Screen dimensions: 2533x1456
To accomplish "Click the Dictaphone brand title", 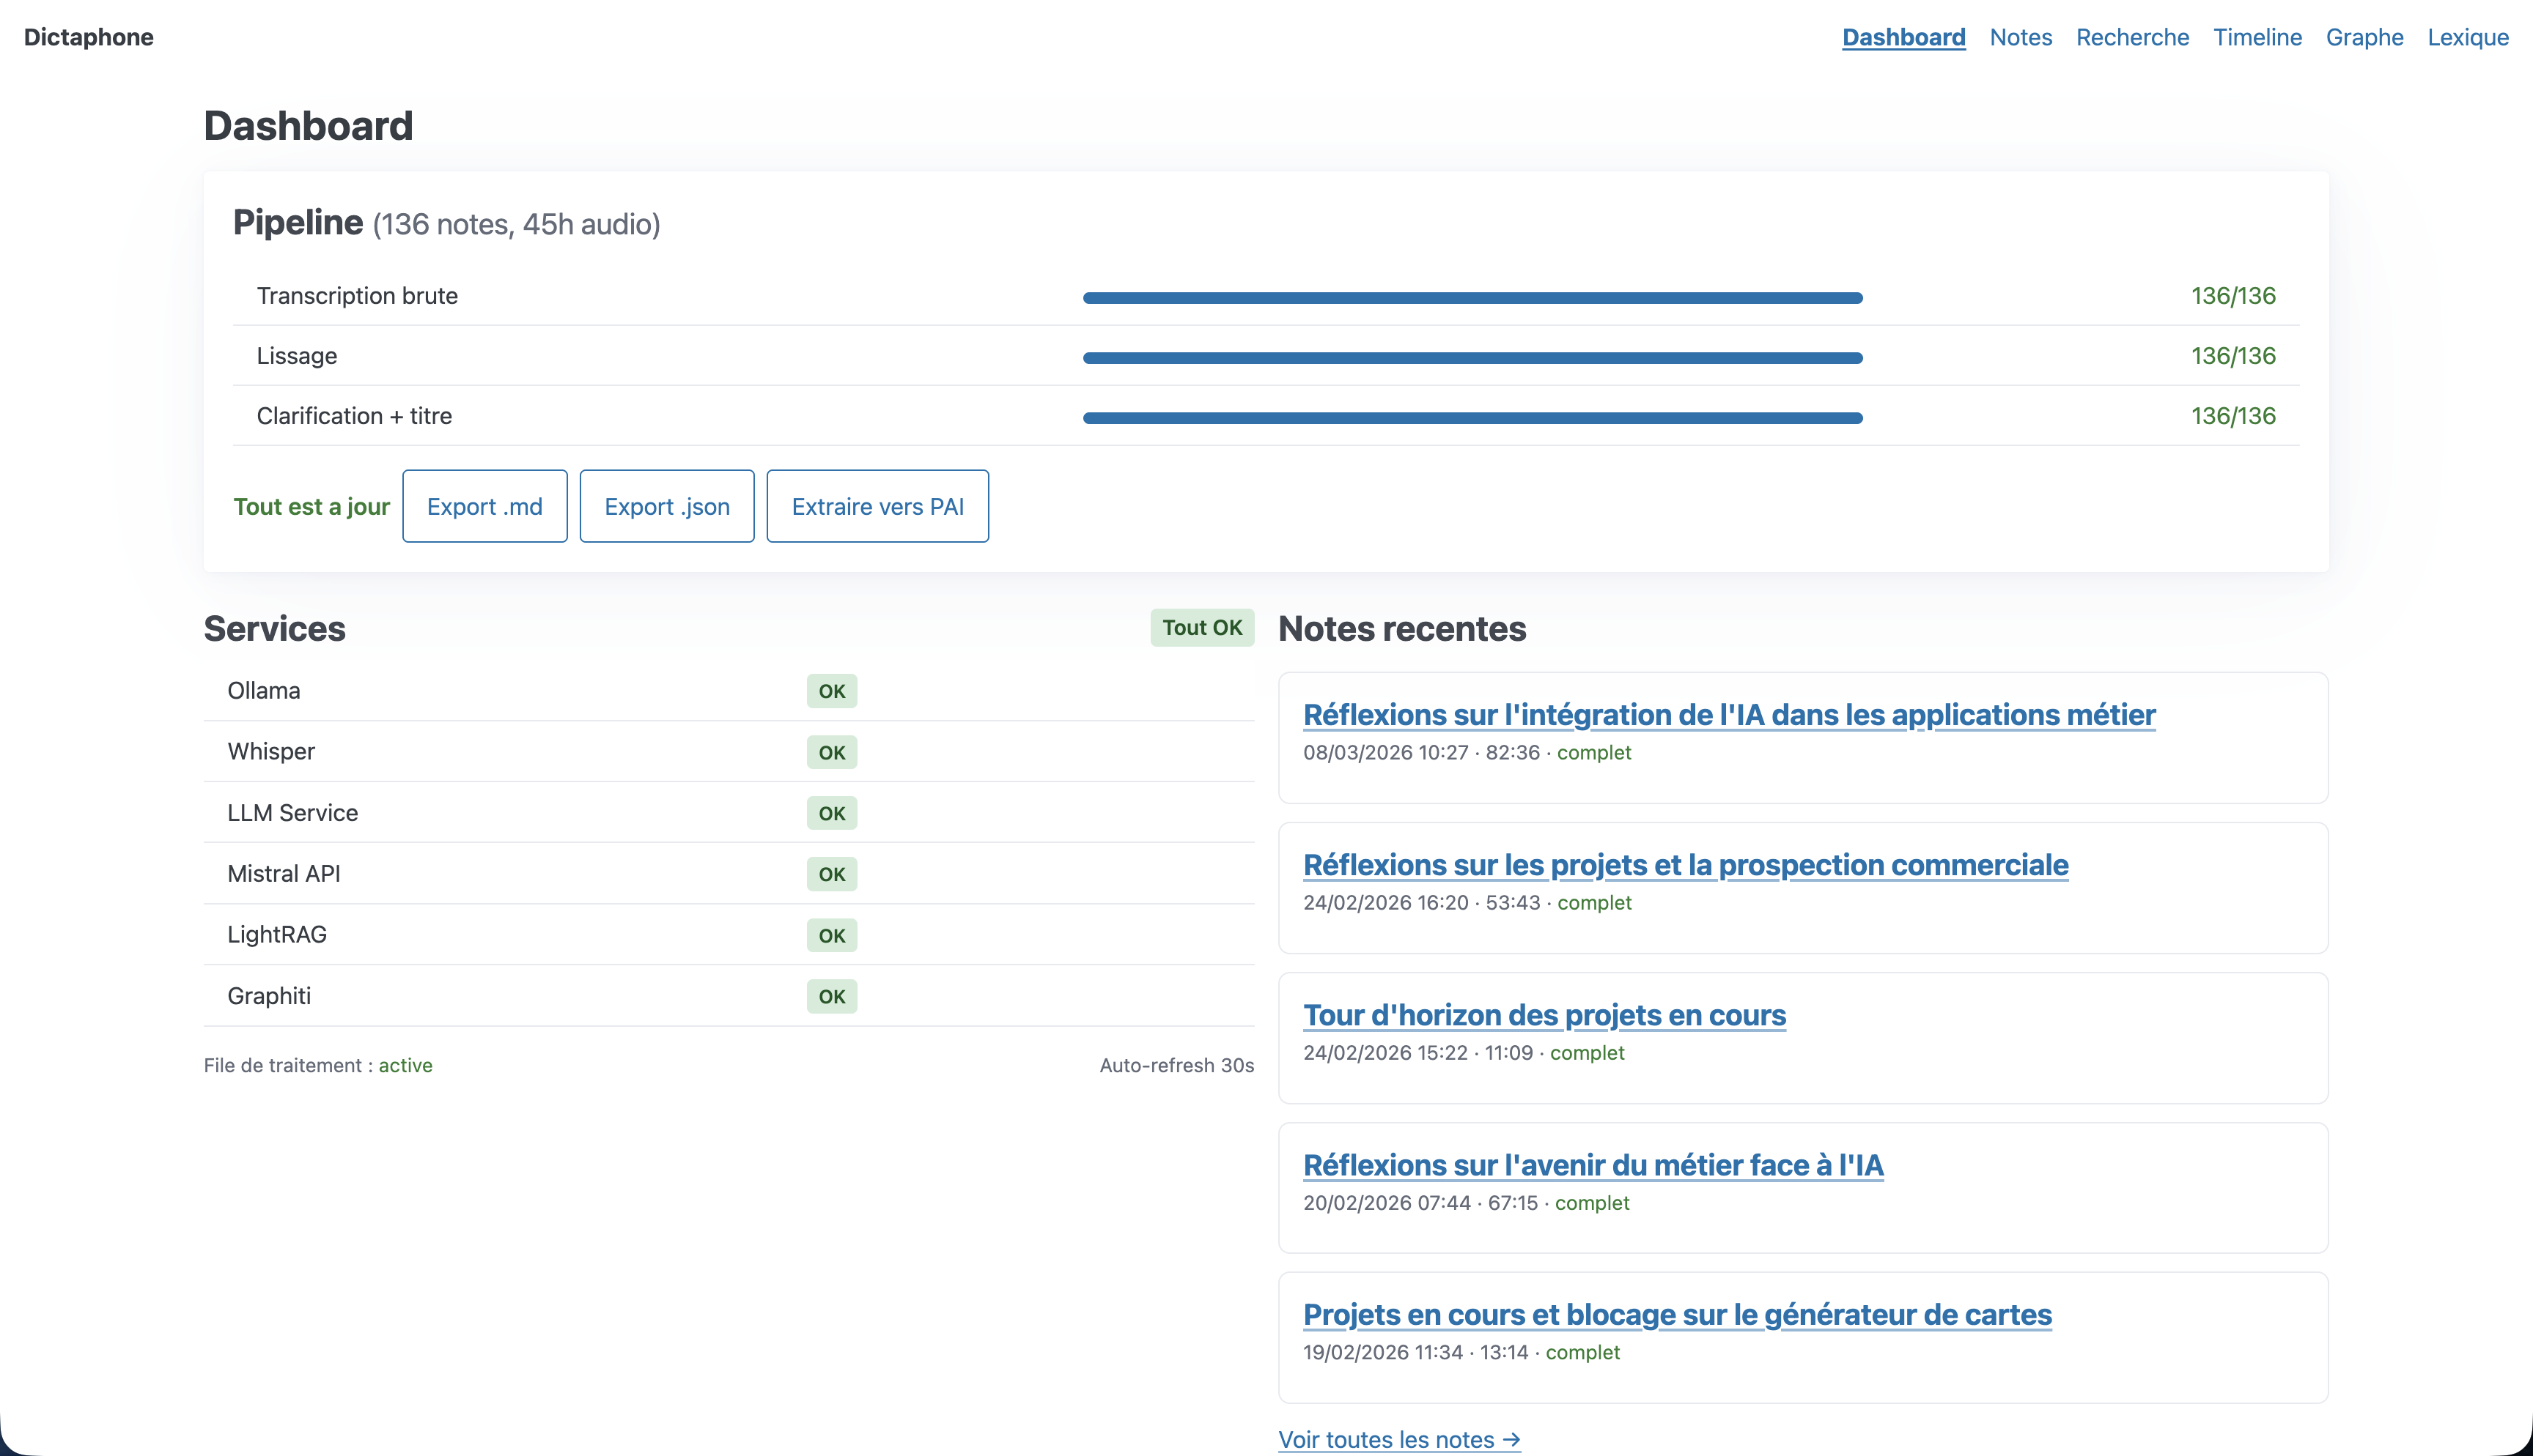I will pyautogui.click(x=89, y=37).
